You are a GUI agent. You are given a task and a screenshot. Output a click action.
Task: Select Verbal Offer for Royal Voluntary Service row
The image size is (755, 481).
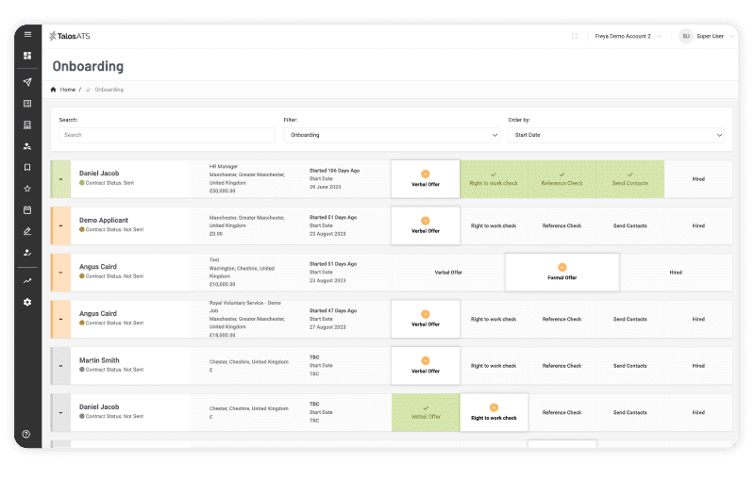coord(426,319)
